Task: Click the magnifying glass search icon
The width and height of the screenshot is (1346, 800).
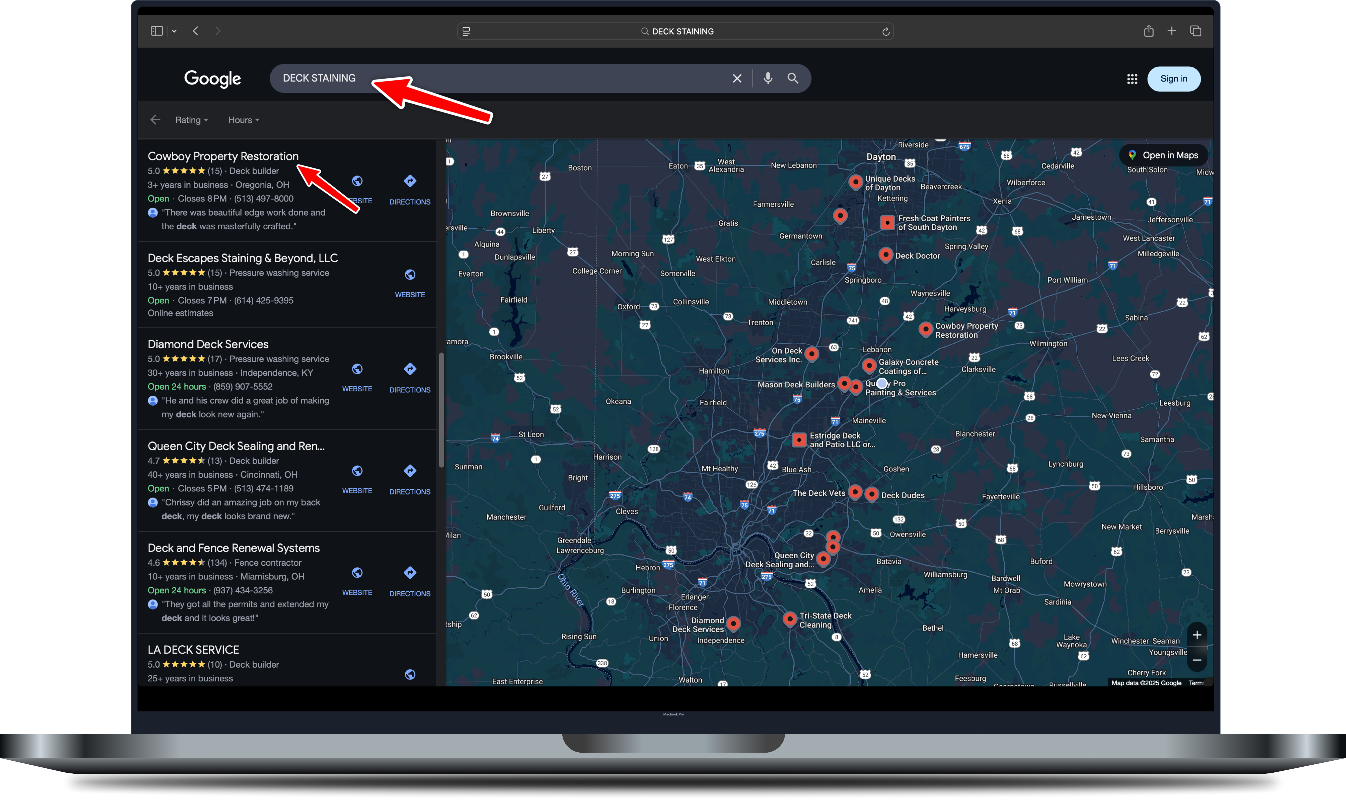Action: coord(792,79)
